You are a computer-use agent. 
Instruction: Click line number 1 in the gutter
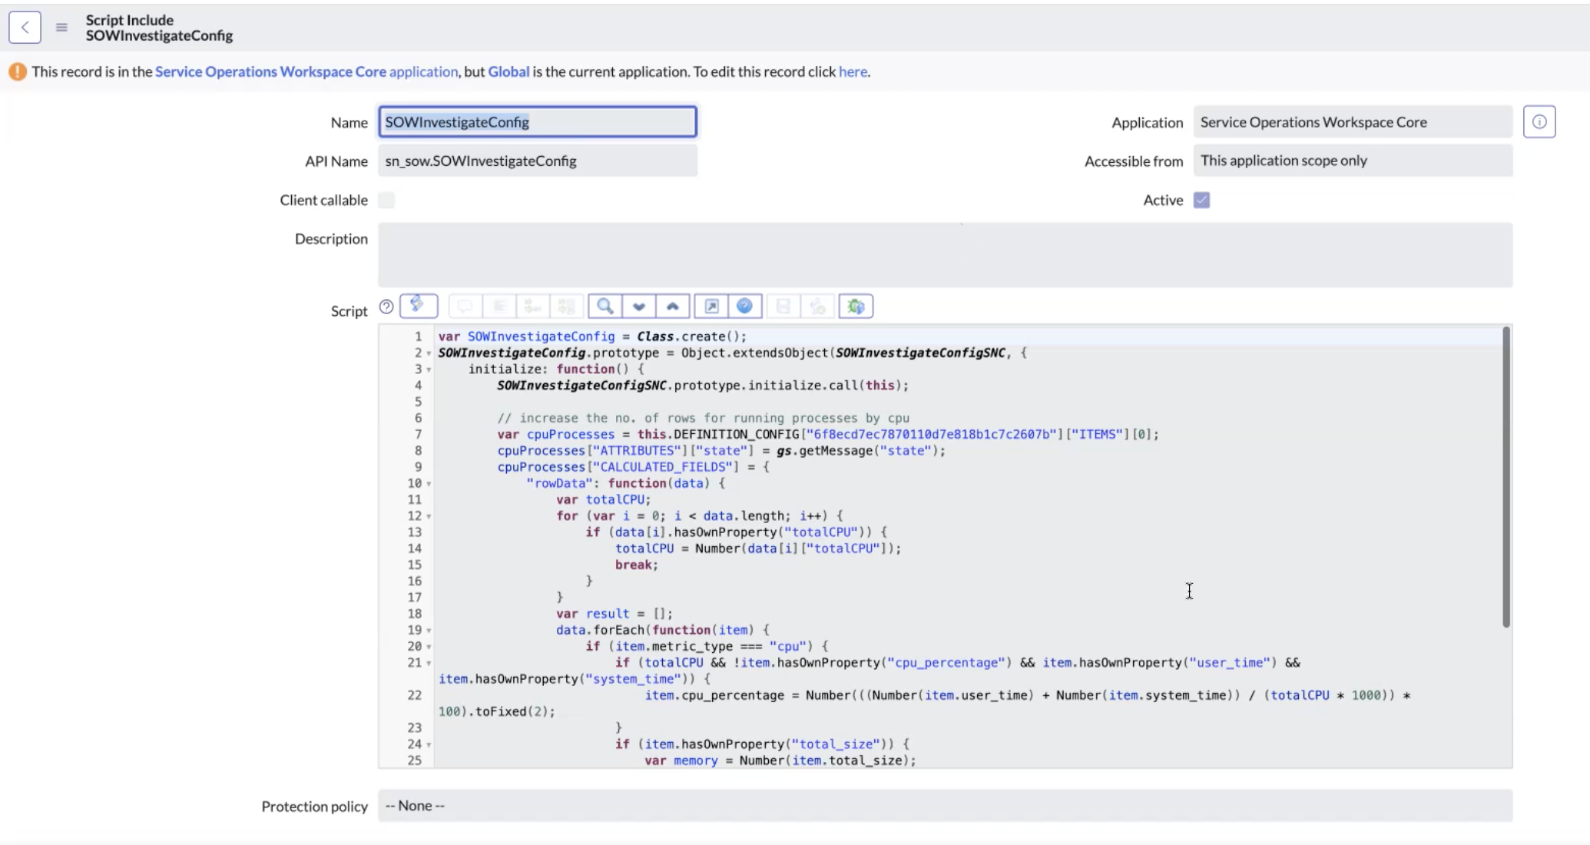(x=418, y=336)
